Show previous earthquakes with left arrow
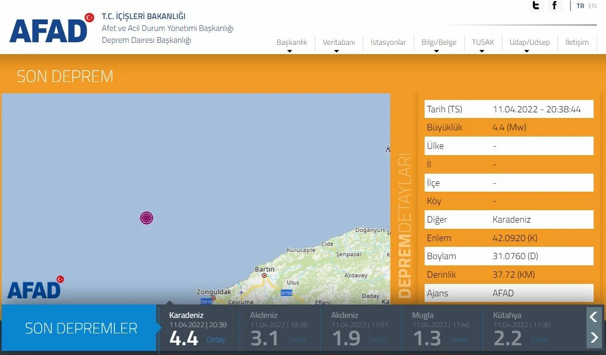Viewport: 606px width, 355px height. pos(594,316)
